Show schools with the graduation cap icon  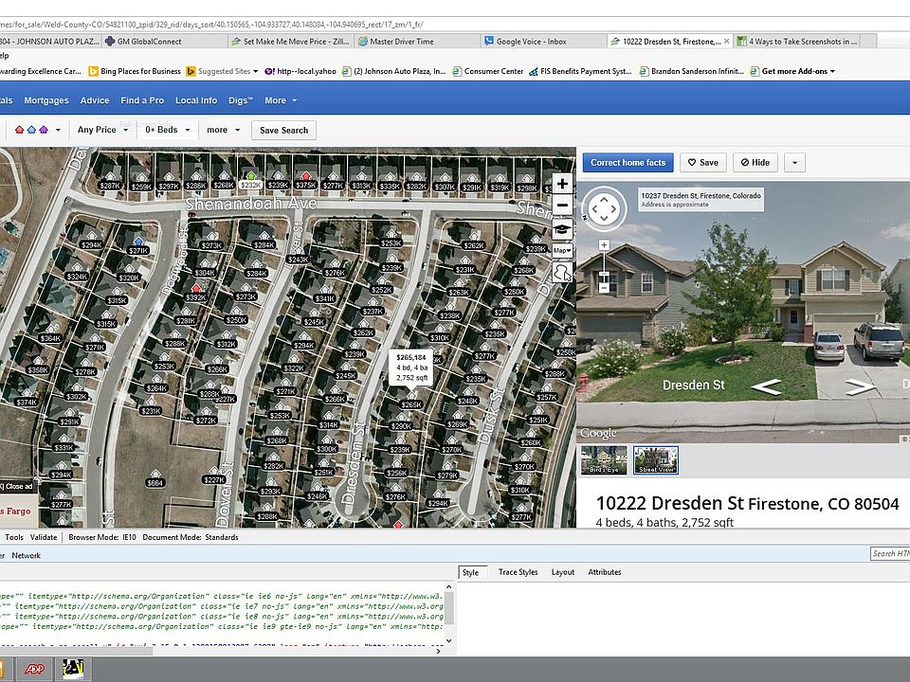pyautogui.click(x=562, y=229)
